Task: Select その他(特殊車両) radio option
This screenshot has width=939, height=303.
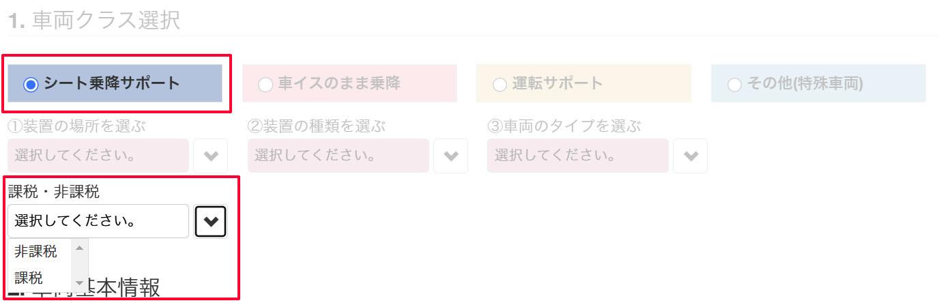Action: (734, 84)
